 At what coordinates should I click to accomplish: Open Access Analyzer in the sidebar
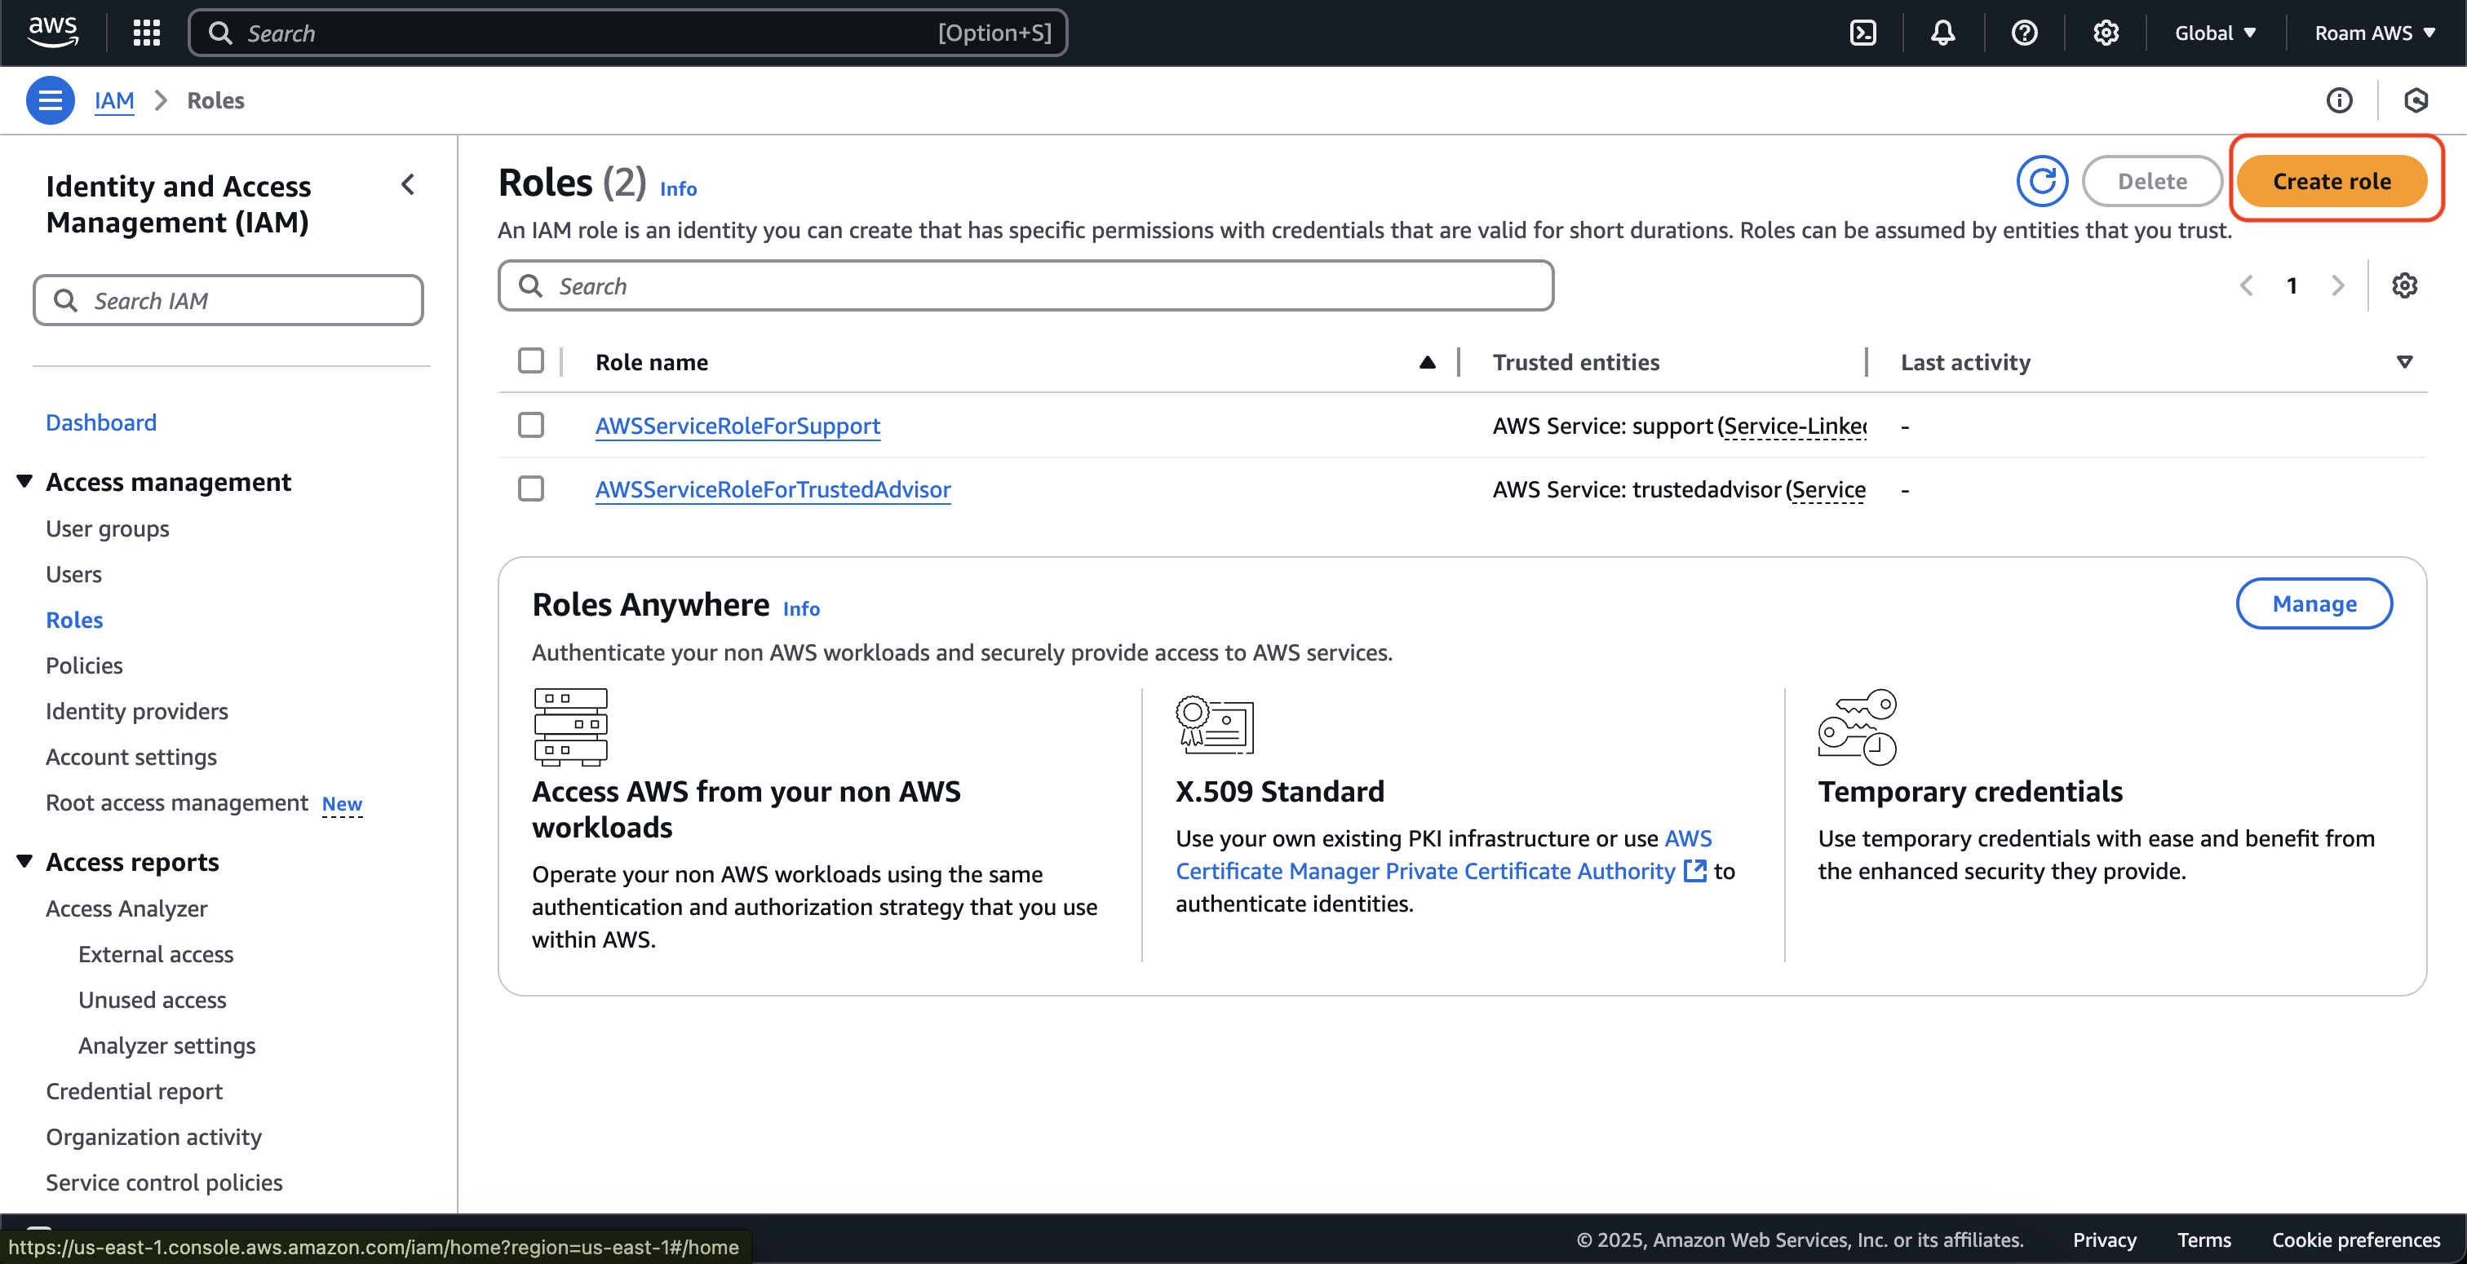(126, 908)
